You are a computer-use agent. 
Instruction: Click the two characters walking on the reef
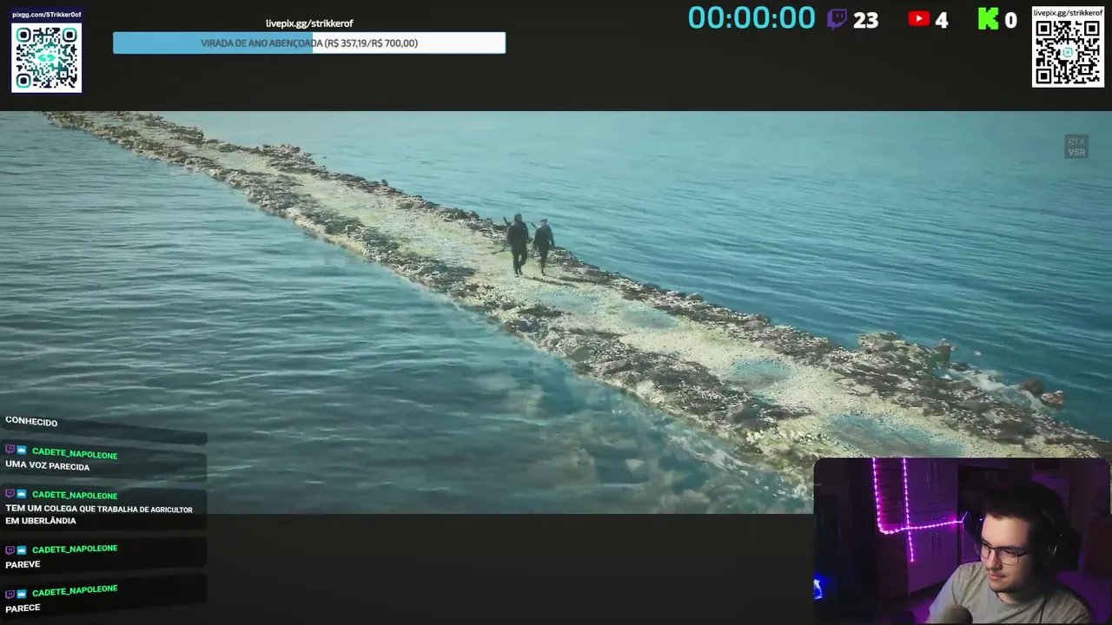pos(530,245)
